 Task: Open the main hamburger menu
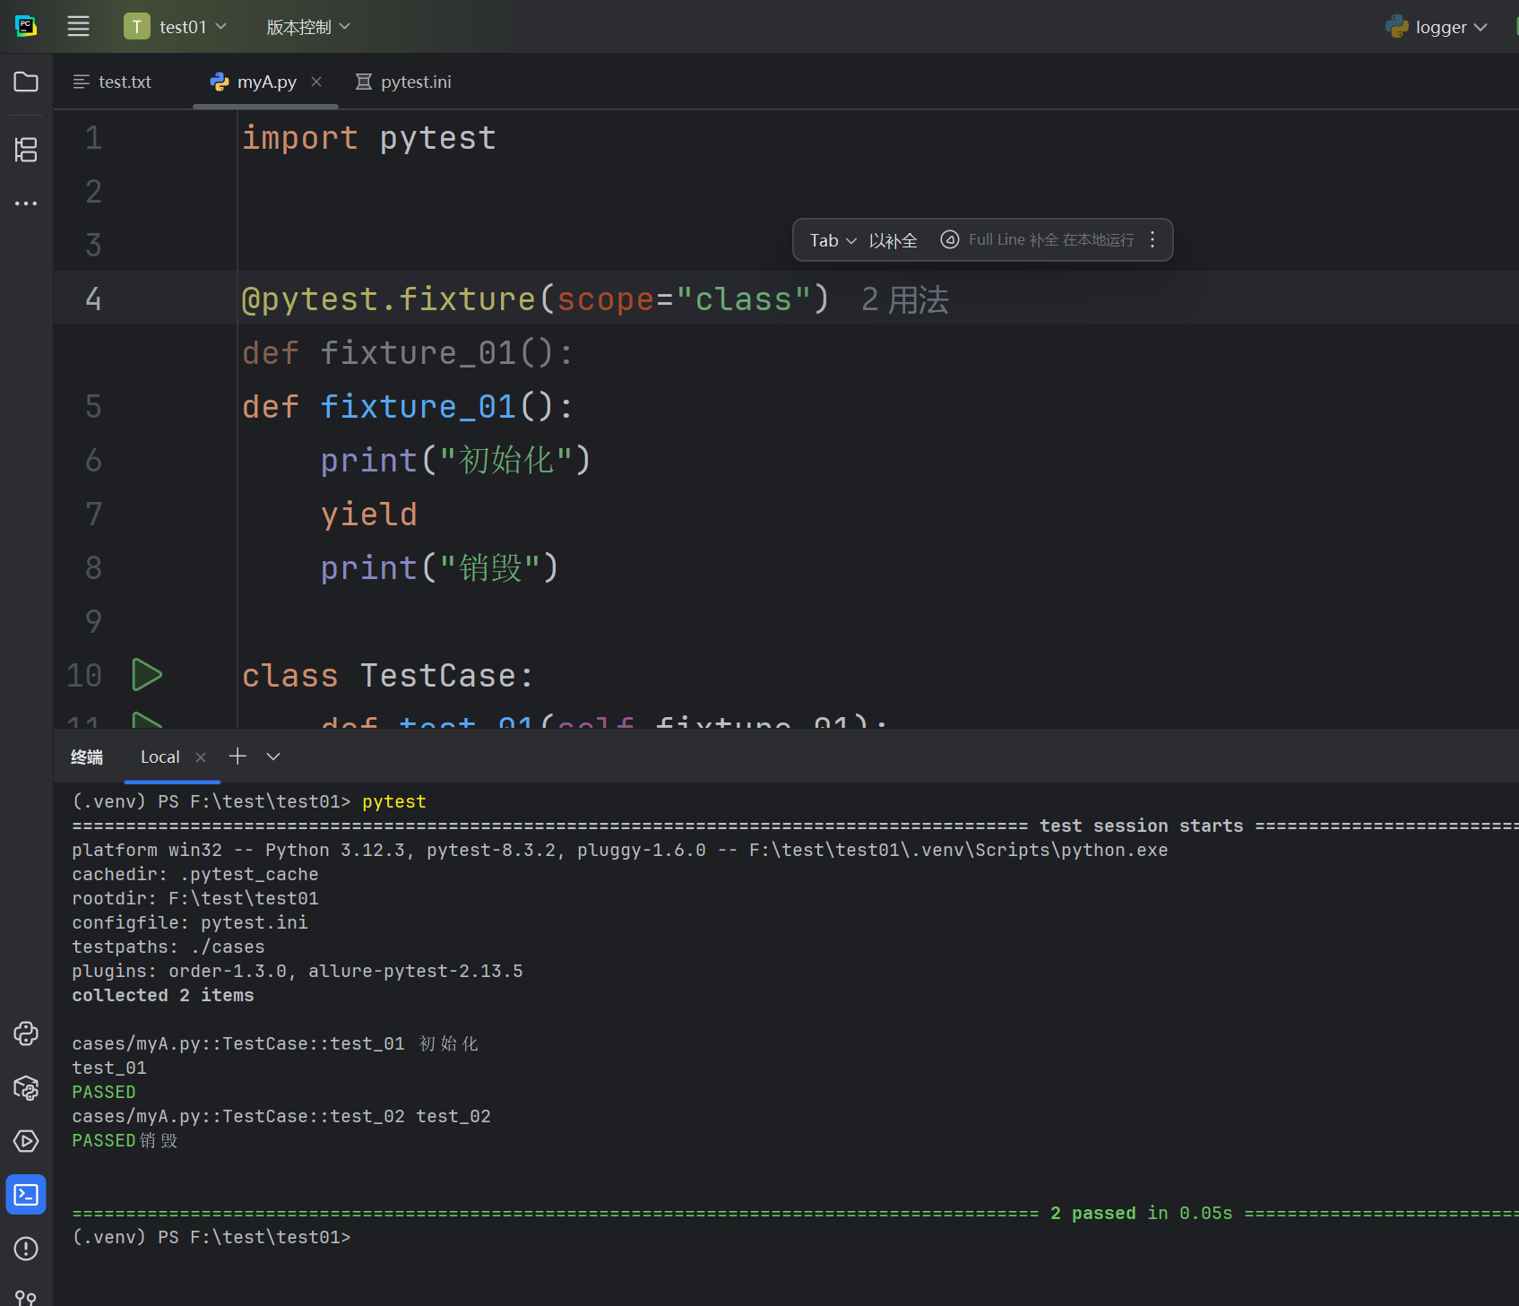[78, 27]
